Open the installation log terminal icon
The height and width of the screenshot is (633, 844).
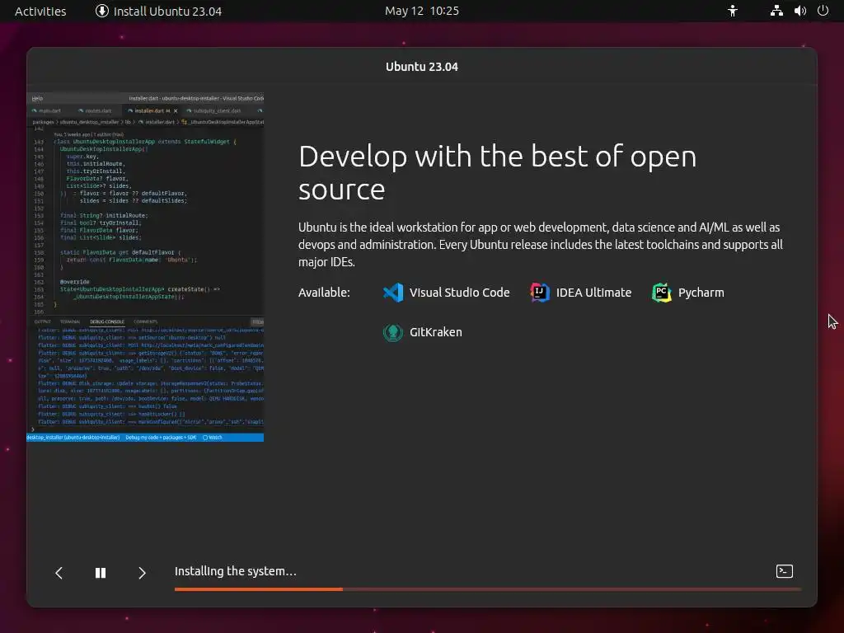point(785,571)
